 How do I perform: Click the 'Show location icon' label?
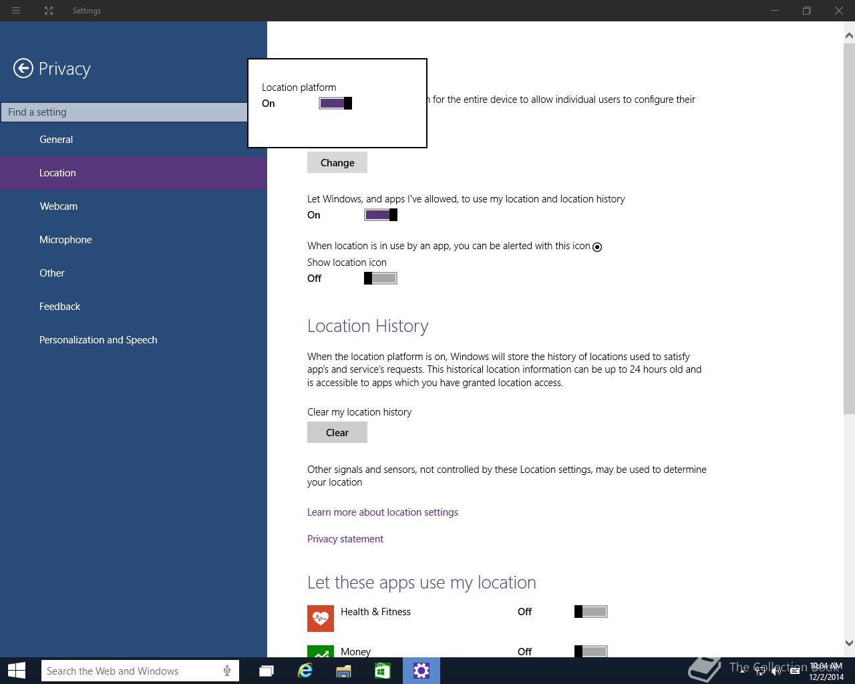pyautogui.click(x=347, y=263)
